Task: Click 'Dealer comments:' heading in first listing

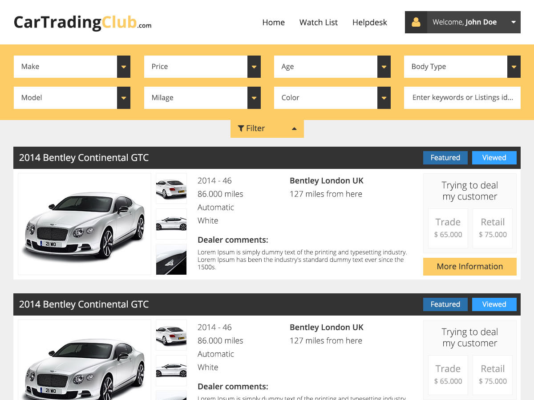Action: click(x=233, y=240)
